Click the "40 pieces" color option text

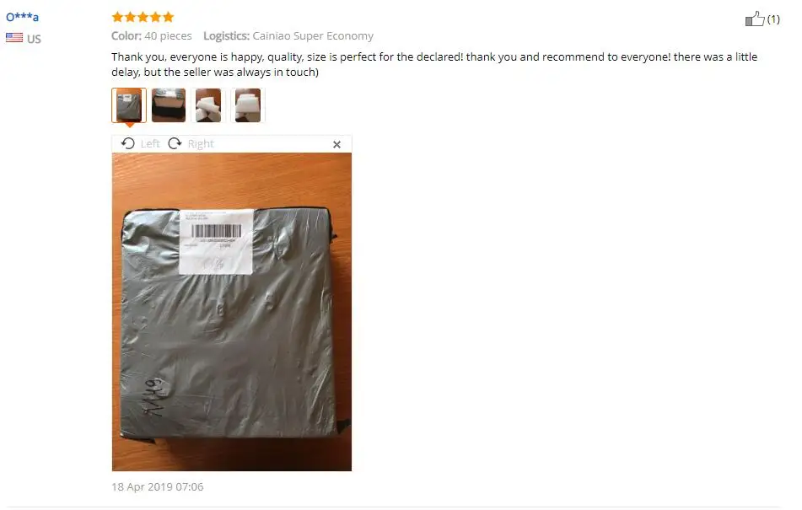pos(169,35)
